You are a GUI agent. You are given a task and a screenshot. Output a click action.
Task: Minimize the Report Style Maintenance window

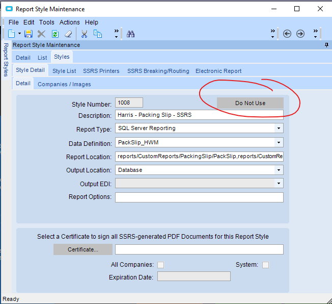click(x=274, y=9)
